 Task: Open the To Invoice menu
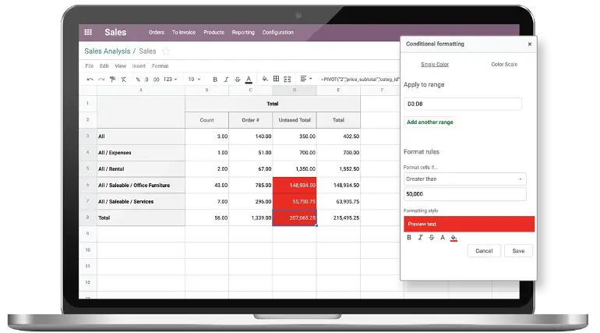click(x=184, y=33)
